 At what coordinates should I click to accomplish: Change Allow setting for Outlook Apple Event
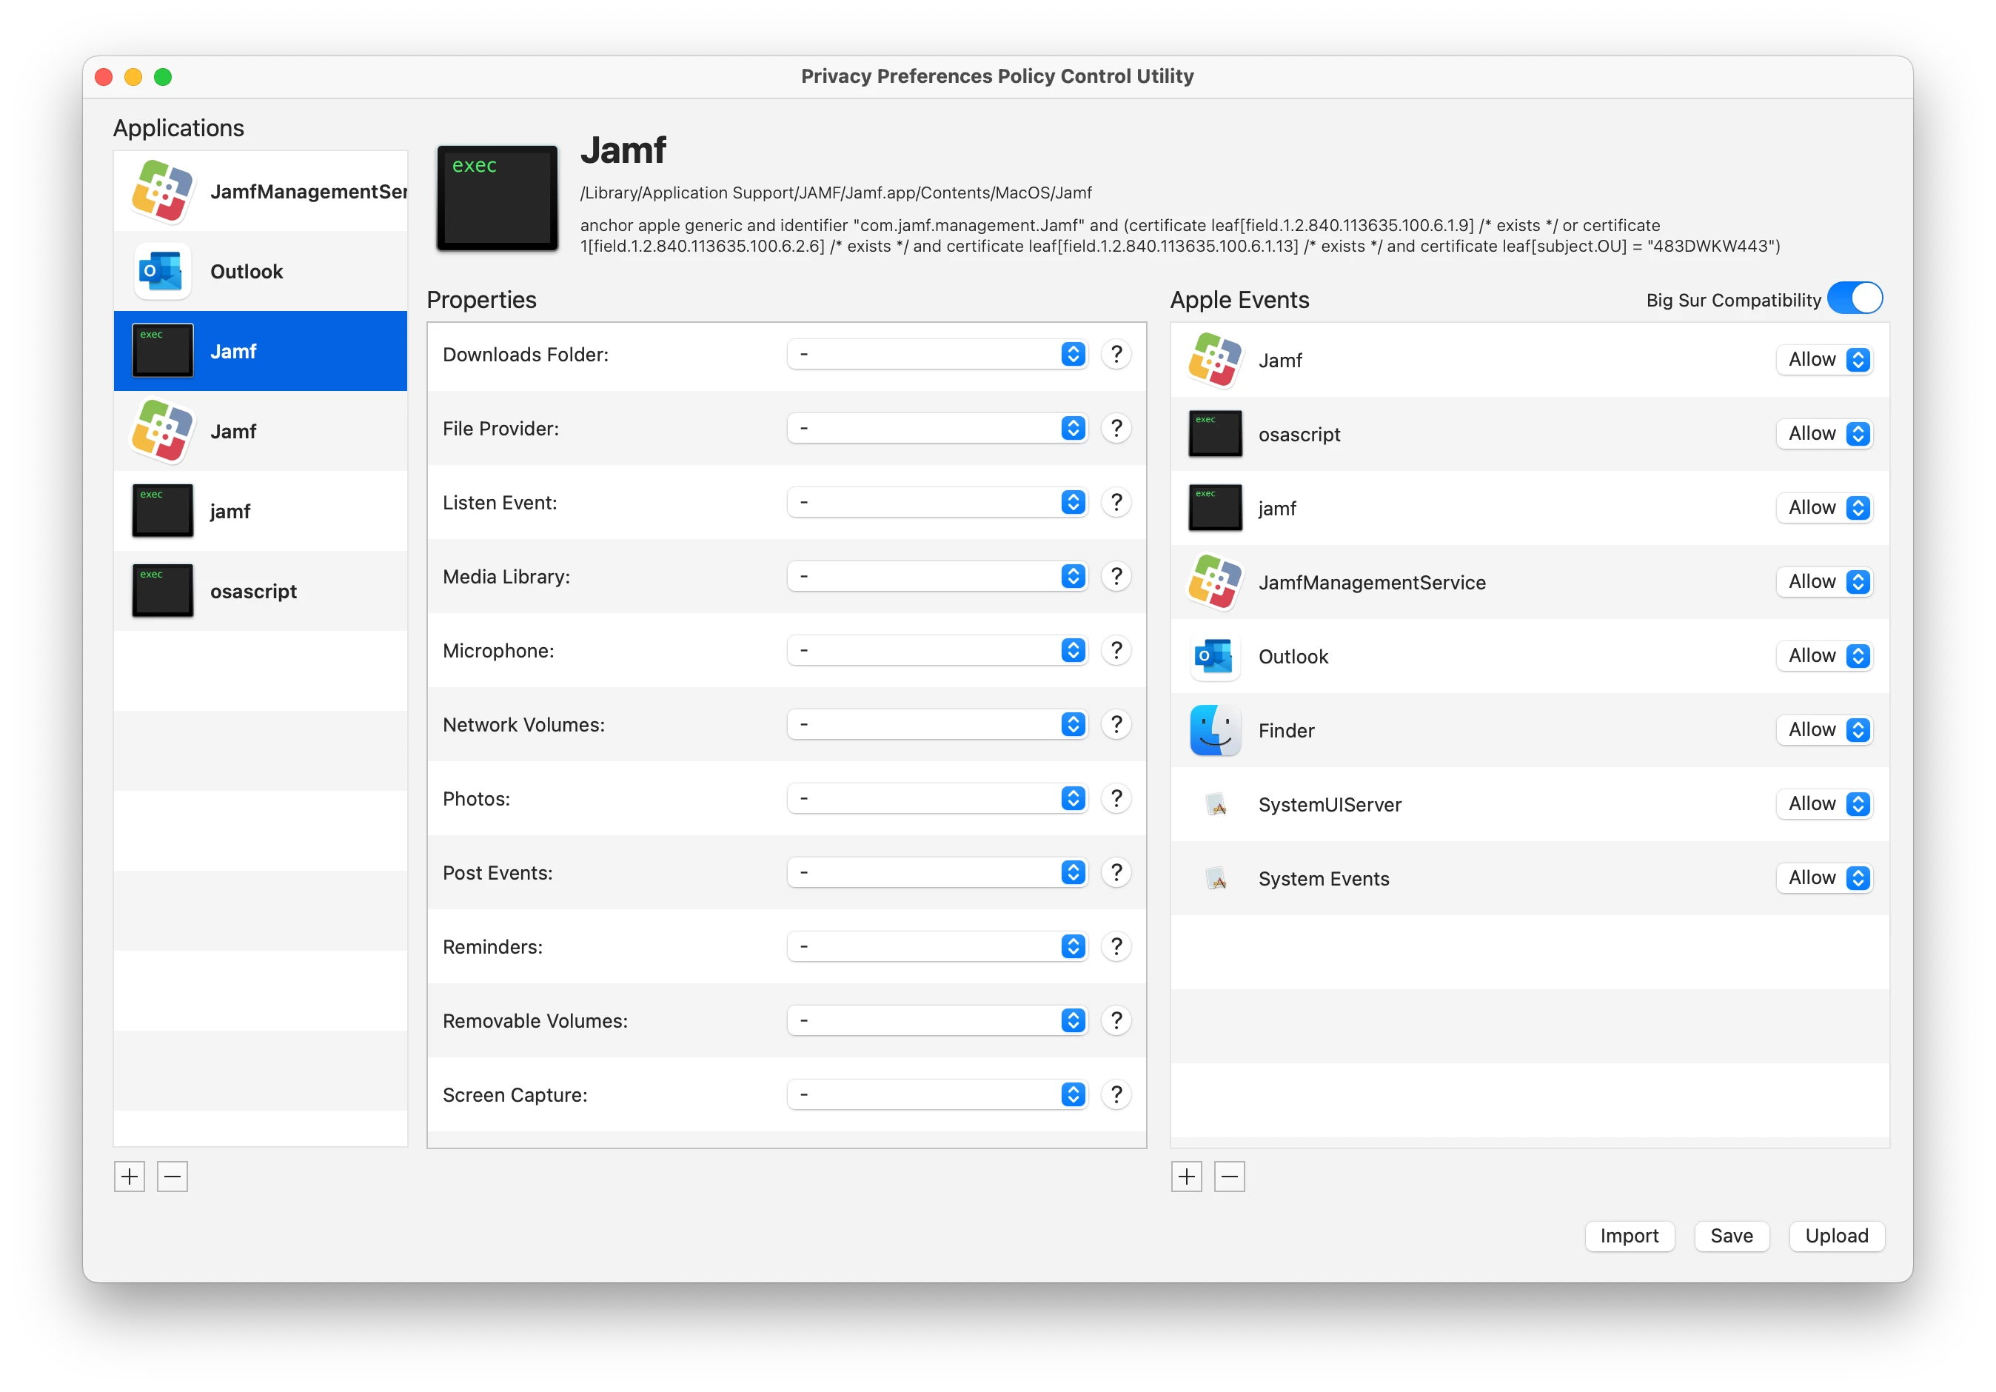click(1825, 655)
